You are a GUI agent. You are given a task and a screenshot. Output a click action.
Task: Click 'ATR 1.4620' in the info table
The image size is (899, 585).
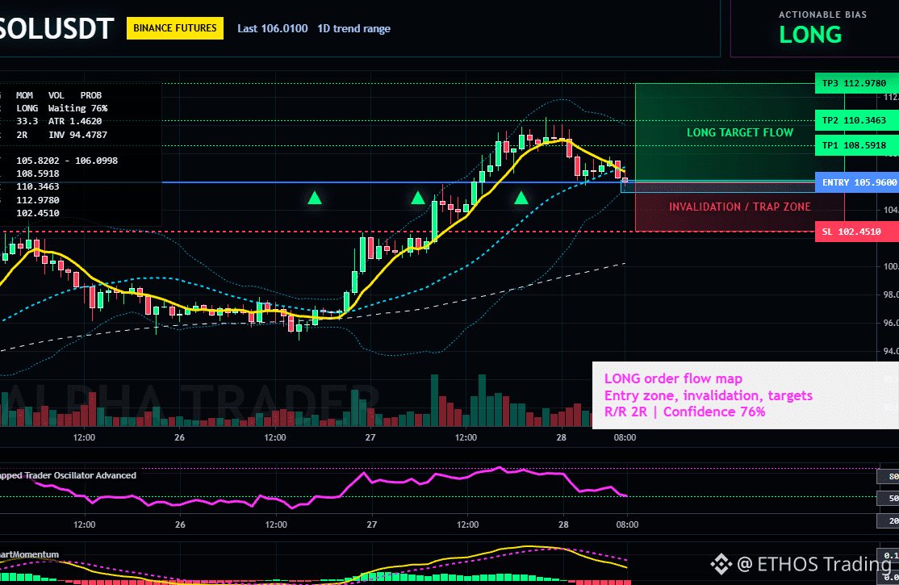coord(75,122)
